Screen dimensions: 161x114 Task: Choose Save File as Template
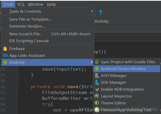(30, 19)
